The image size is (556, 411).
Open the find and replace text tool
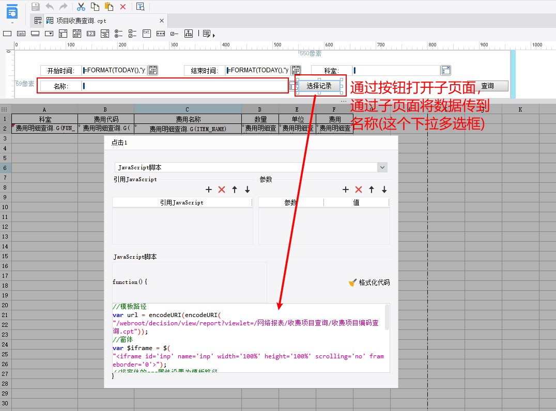(141, 6)
